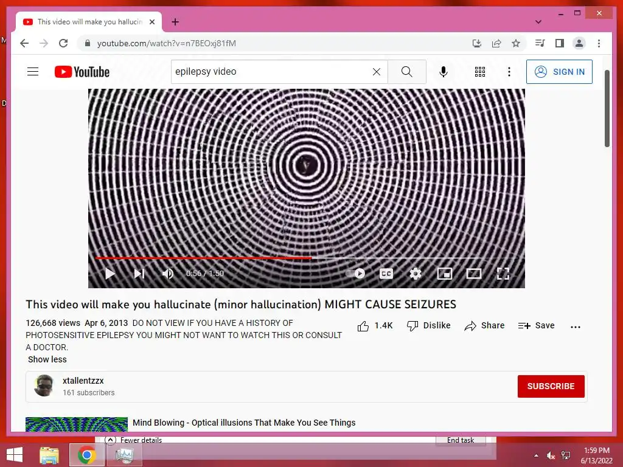Go forward in Chrome
Viewport: 623px width, 467px height.
coord(44,43)
